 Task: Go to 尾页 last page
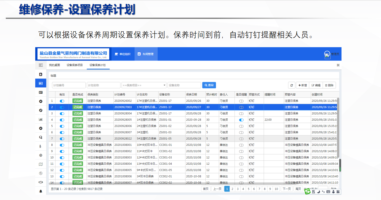coord(298,189)
